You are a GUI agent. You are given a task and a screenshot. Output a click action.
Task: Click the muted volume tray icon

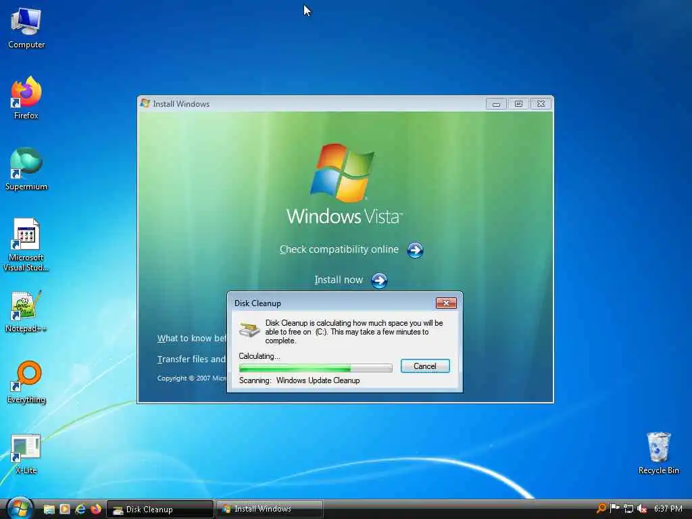click(x=642, y=509)
